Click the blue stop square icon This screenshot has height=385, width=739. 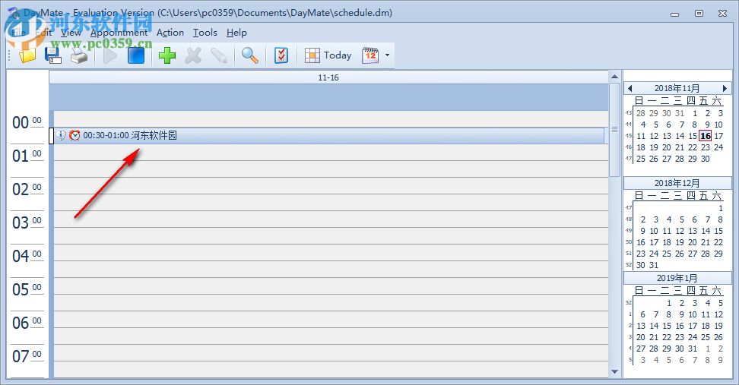click(136, 55)
